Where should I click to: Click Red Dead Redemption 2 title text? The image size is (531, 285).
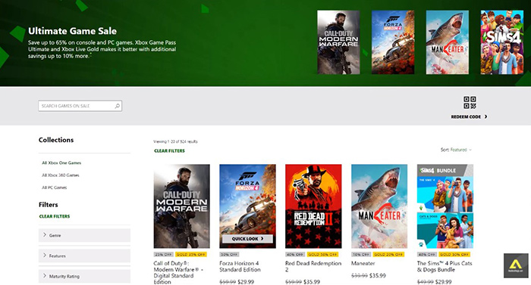313,266
